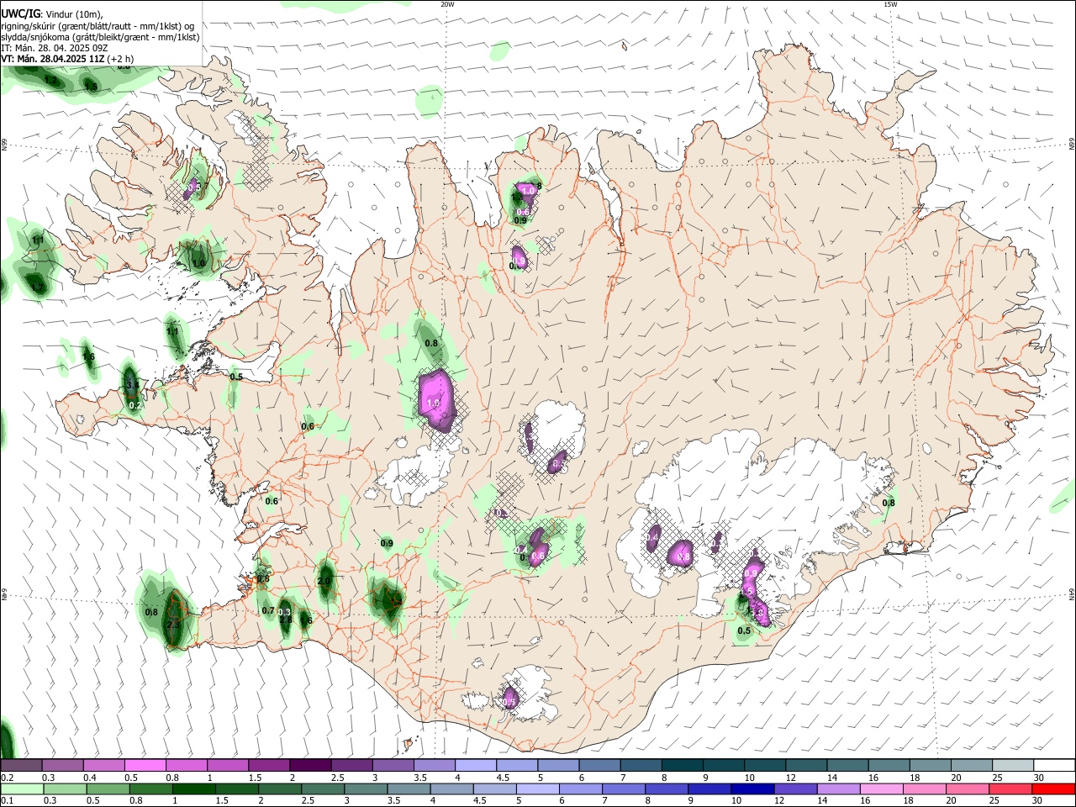Screen dimensions: 1076x807
Task: Click the 'VT: Mán. 28.04.2025 11Z (+2 h)' line
Action: (x=67, y=59)
